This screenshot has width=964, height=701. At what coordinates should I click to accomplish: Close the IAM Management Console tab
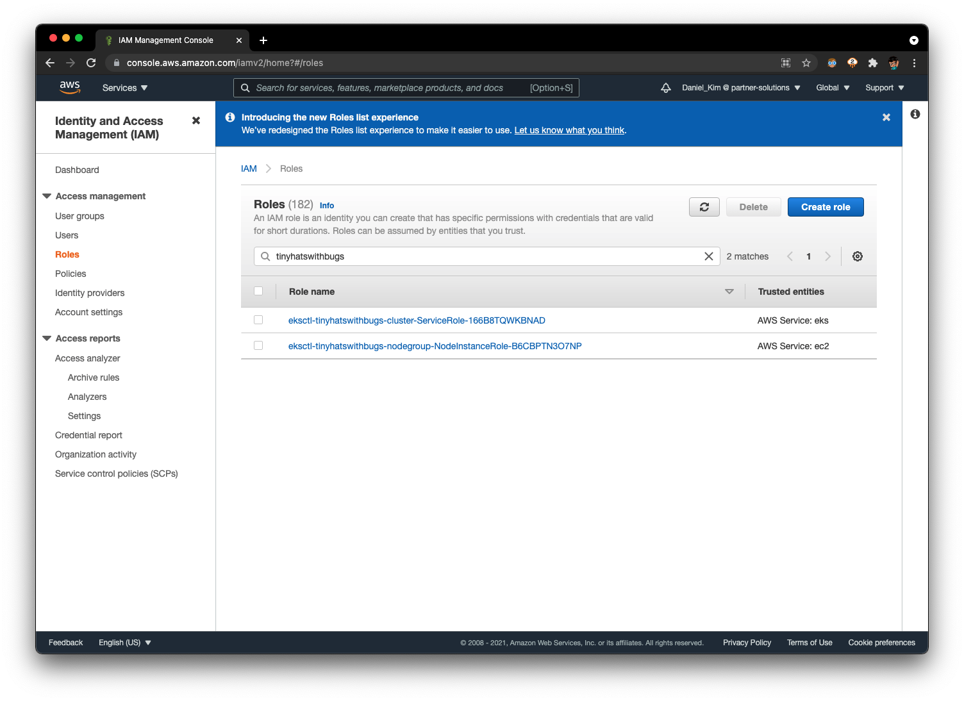tap(239, 40)
